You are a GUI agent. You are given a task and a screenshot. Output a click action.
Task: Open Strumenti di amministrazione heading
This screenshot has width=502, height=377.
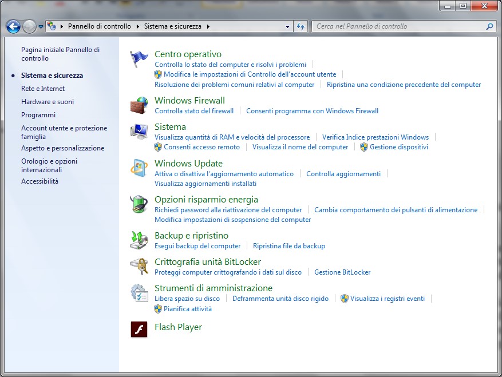(x=214, y=288)
